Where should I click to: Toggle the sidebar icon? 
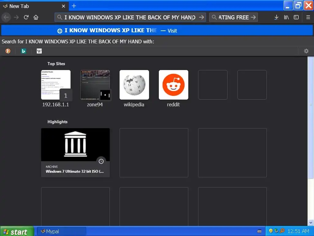click(x=296, y=18)
